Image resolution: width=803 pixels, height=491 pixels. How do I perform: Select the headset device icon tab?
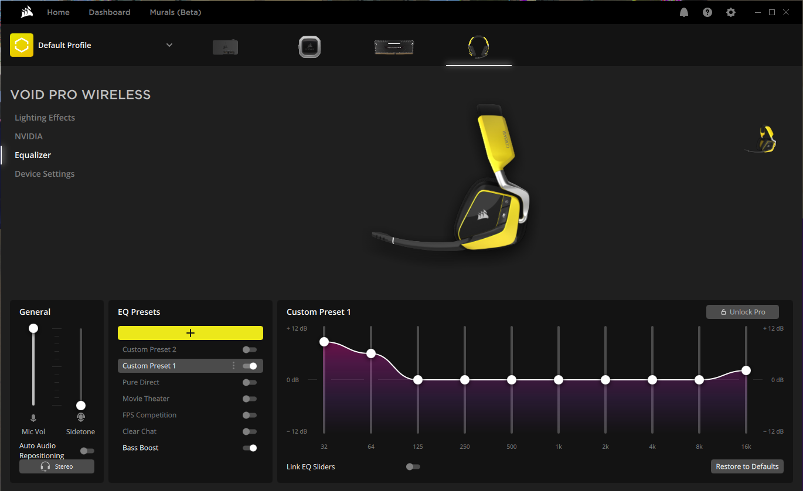[479, 47]
